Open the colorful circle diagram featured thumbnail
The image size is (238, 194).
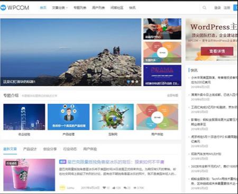tap(162, 52)
